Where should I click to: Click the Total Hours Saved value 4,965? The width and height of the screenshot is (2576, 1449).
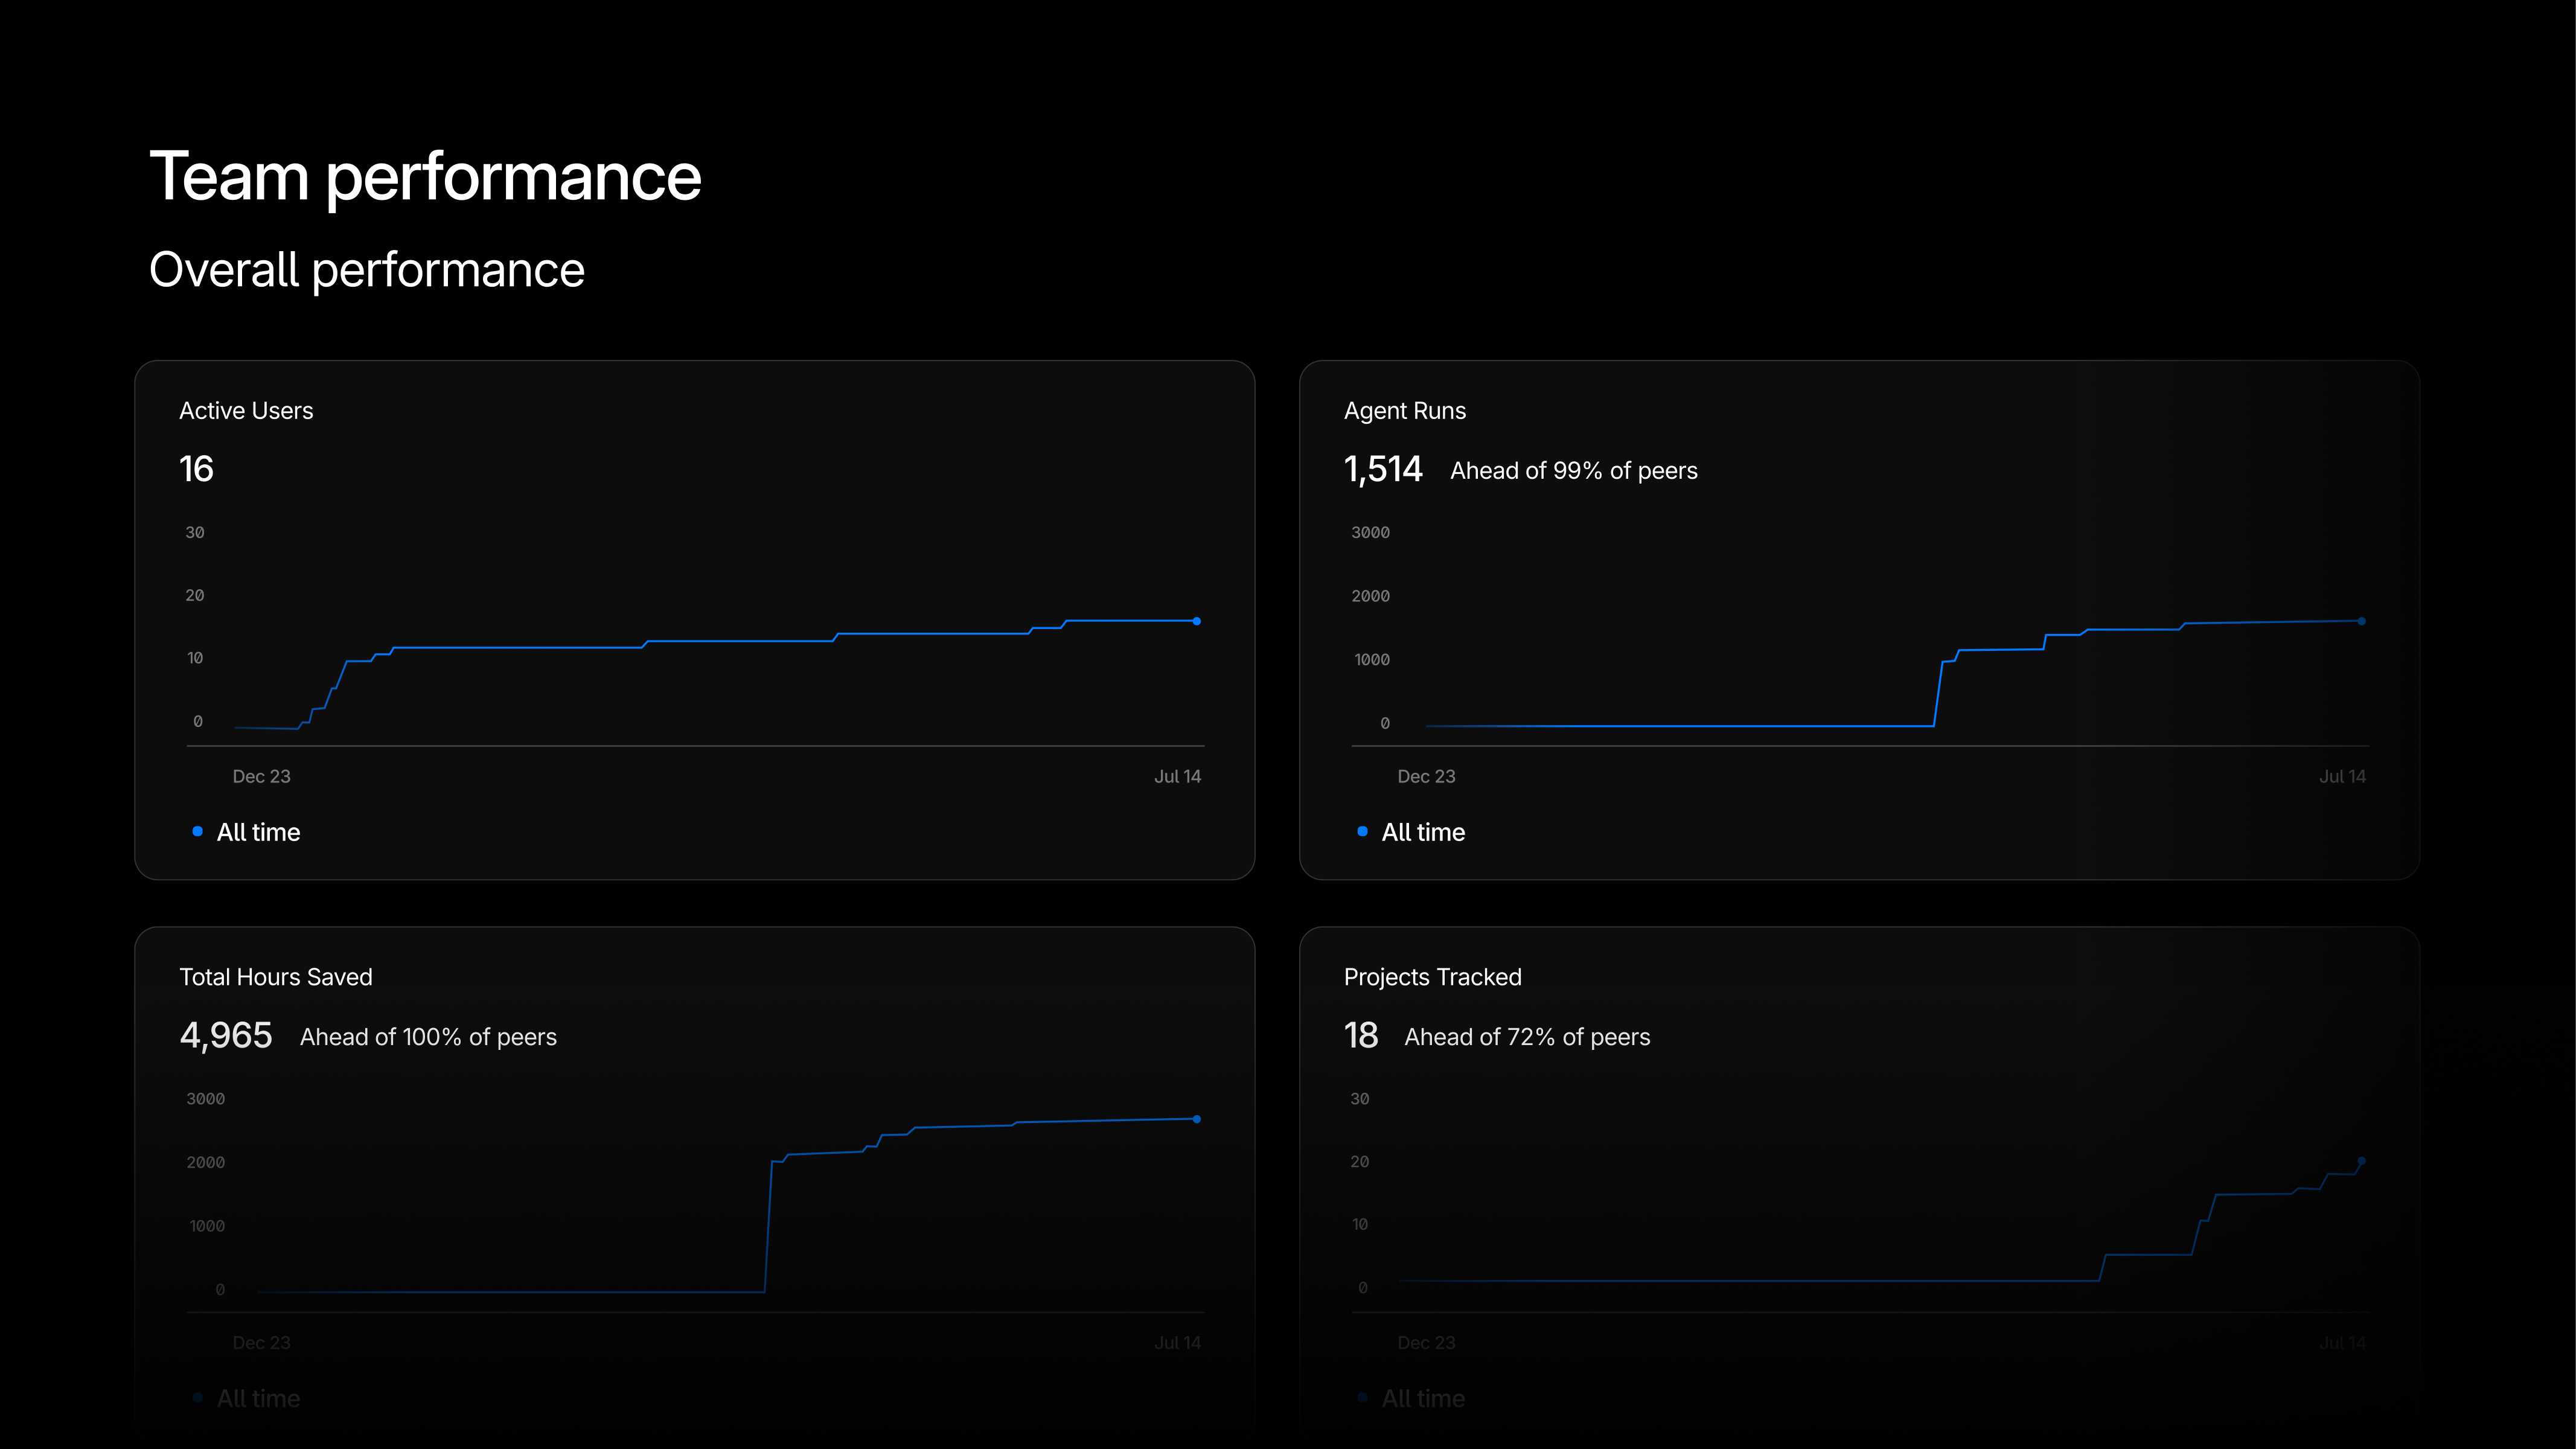(x=226, y=1036)
